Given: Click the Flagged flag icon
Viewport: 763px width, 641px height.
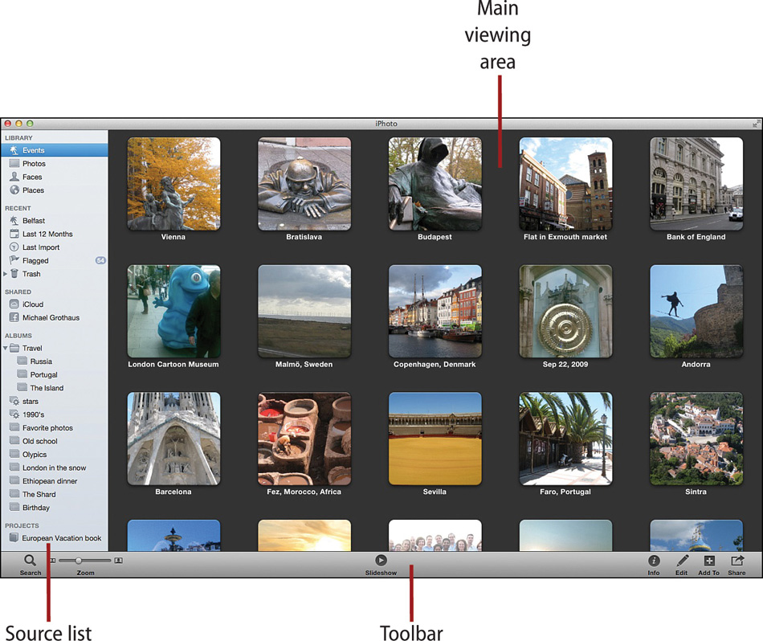Looking at the screenshot, I should 14,260.
